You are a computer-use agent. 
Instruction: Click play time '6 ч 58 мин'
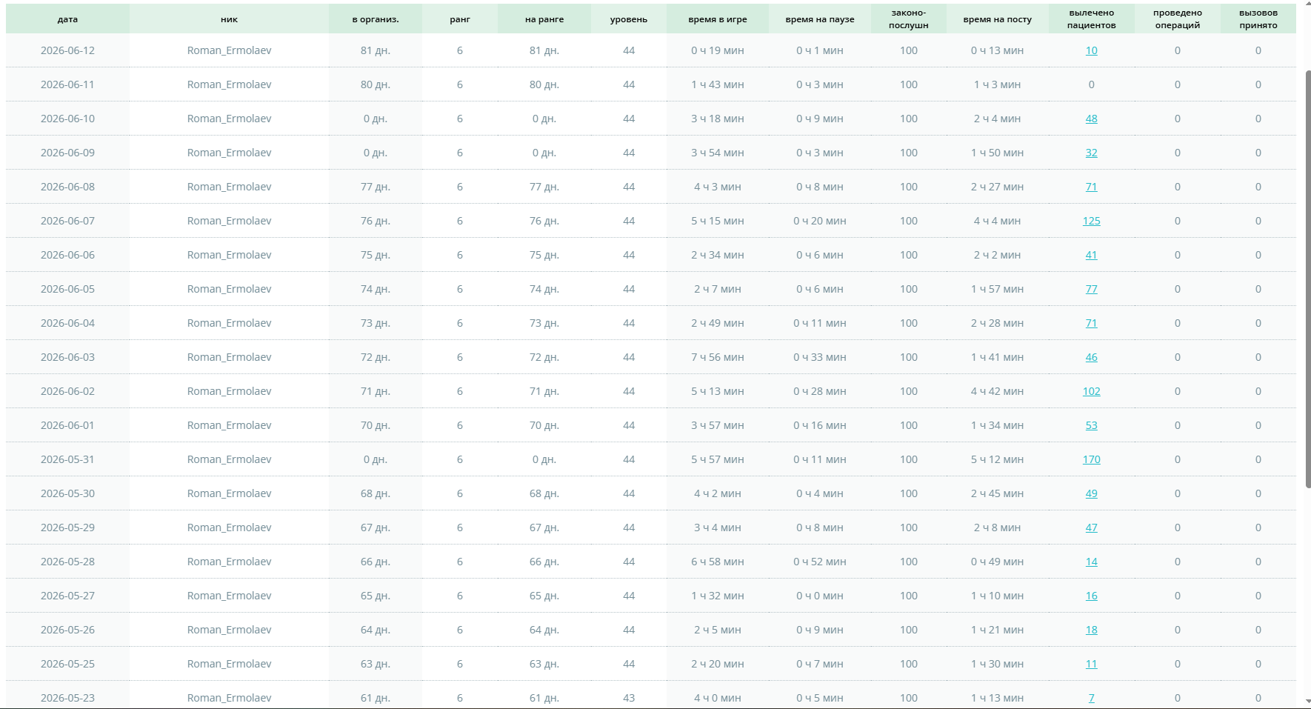pyautogui.click(x=718, y=562)
